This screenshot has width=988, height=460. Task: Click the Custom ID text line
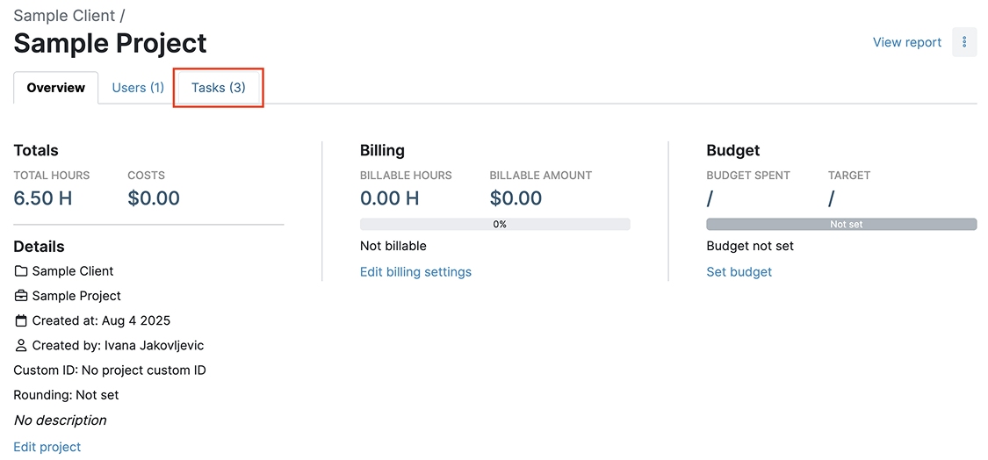[x=110, y=370]
